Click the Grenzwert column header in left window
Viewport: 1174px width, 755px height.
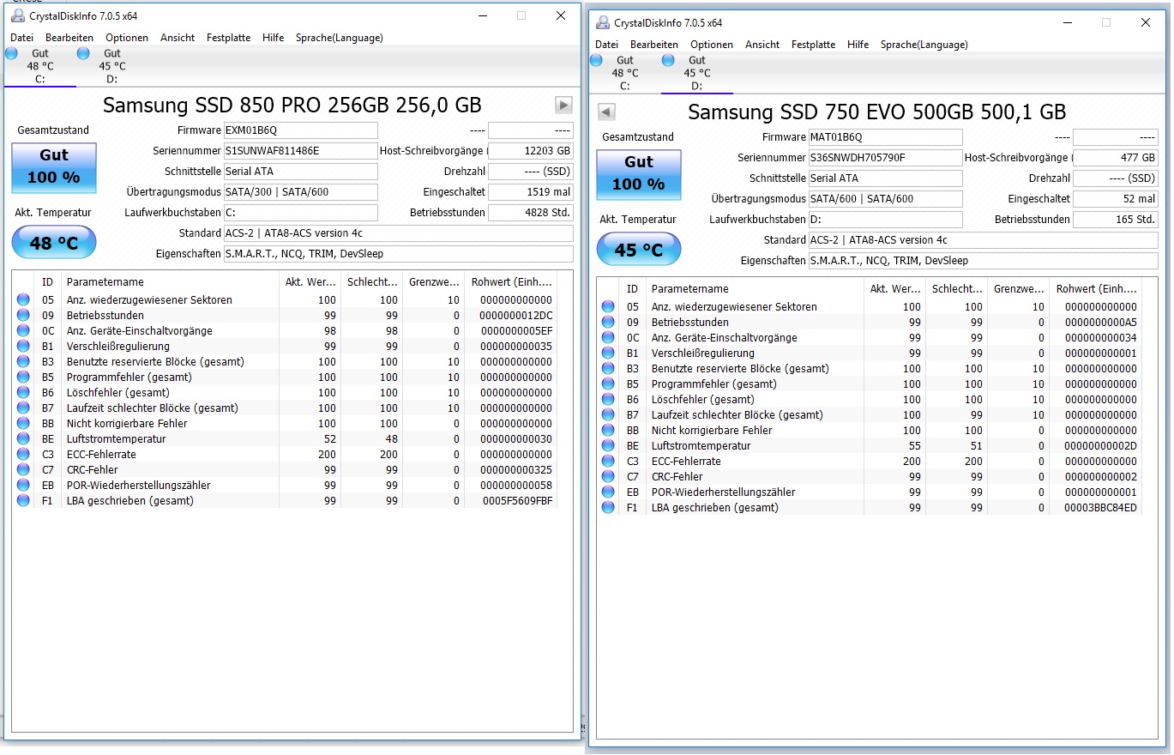coord(433,281)
